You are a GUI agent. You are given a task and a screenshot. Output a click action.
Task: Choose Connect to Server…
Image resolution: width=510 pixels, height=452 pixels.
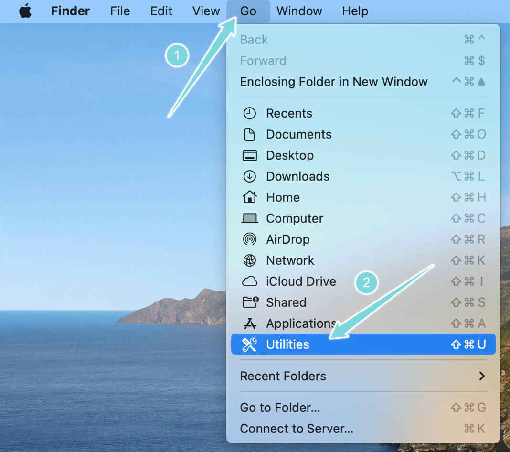[x=363, y=429]
